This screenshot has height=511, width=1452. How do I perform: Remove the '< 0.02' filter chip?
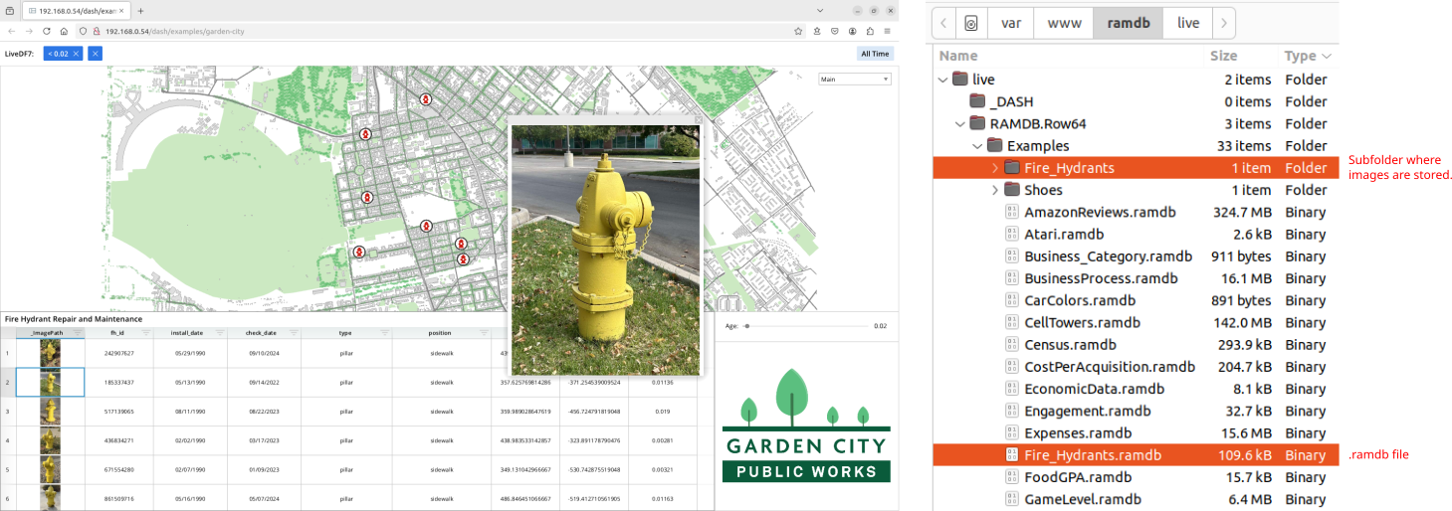(x=77, y=54)
